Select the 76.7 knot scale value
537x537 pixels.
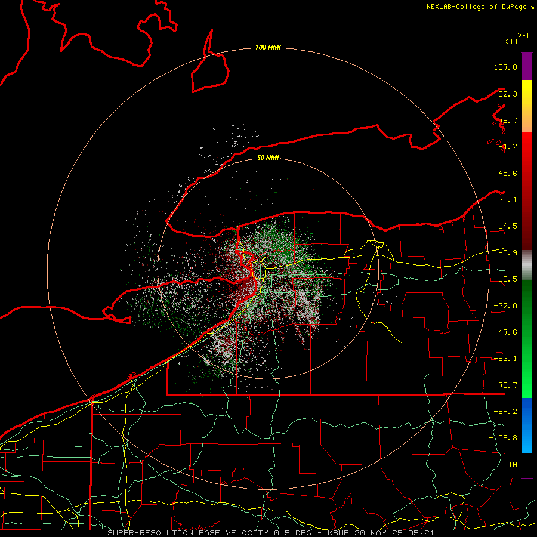508,120
